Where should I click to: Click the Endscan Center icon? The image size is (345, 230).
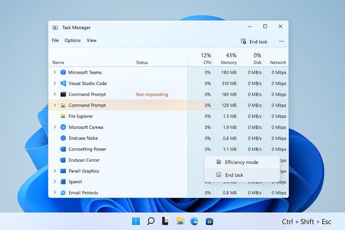(x=63, y=160)
